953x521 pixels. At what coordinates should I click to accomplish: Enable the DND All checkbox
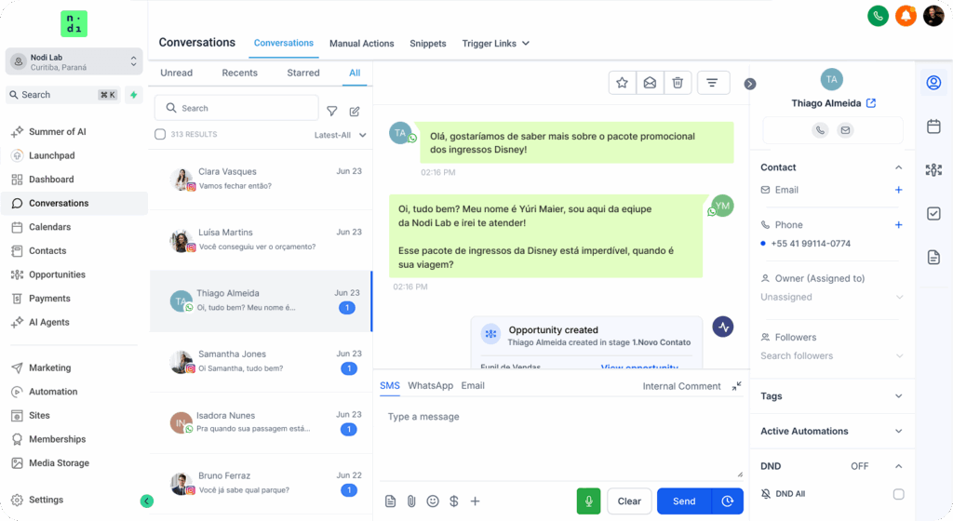click(x=898, y=494)
